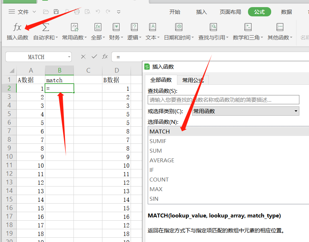This screenshot has width=309, height=242.
Task: Open the 其他函数 (More Functions) dropdown
Action: click(x=279, y=31)
